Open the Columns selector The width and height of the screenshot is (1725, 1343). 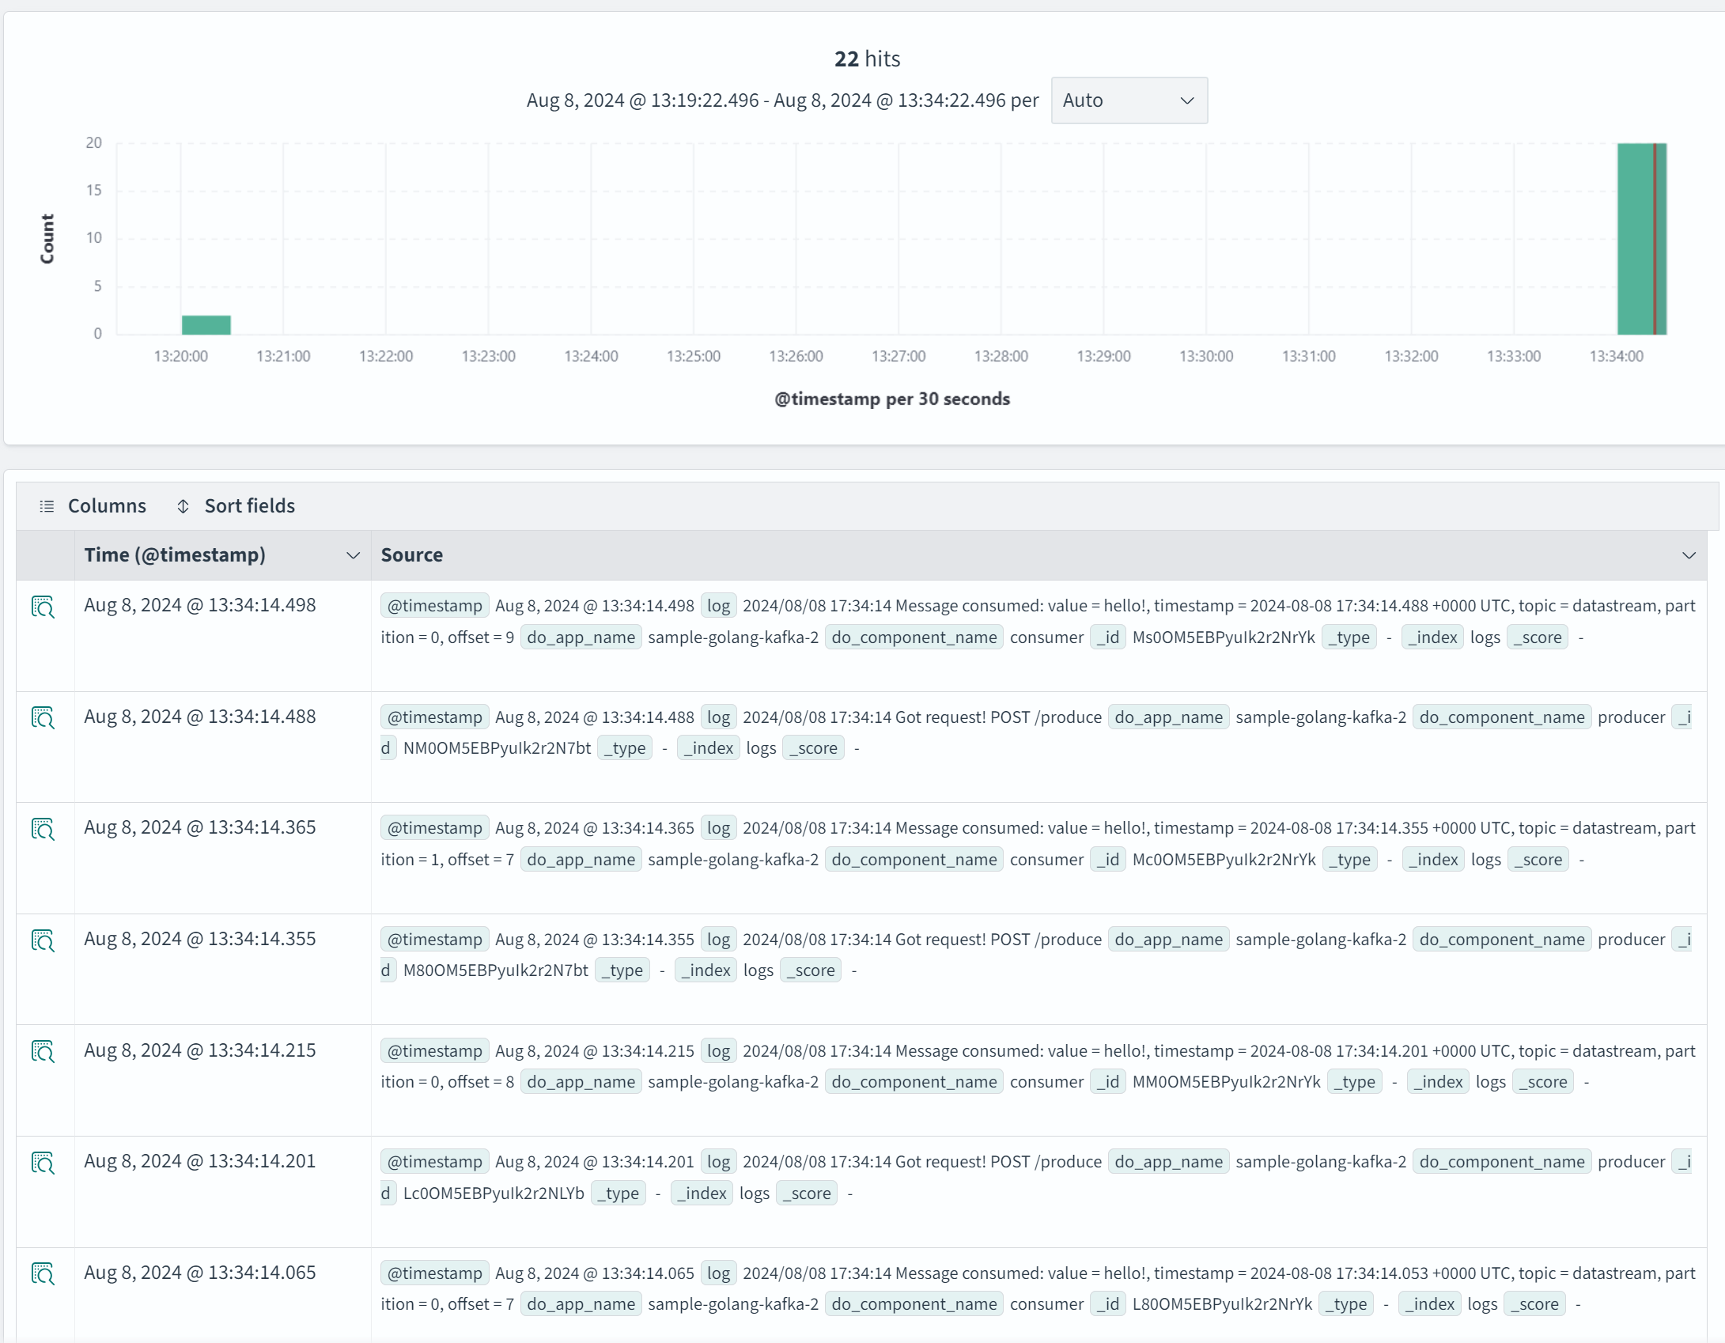coord(107,506)
